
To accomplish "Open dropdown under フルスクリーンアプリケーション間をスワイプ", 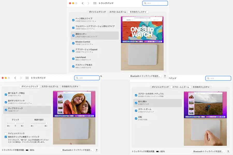I will click(x=85, y=29).
